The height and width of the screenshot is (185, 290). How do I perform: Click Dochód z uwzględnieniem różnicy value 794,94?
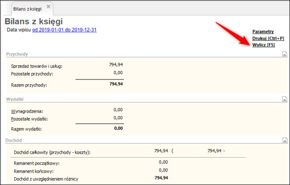tap(161, 178)
